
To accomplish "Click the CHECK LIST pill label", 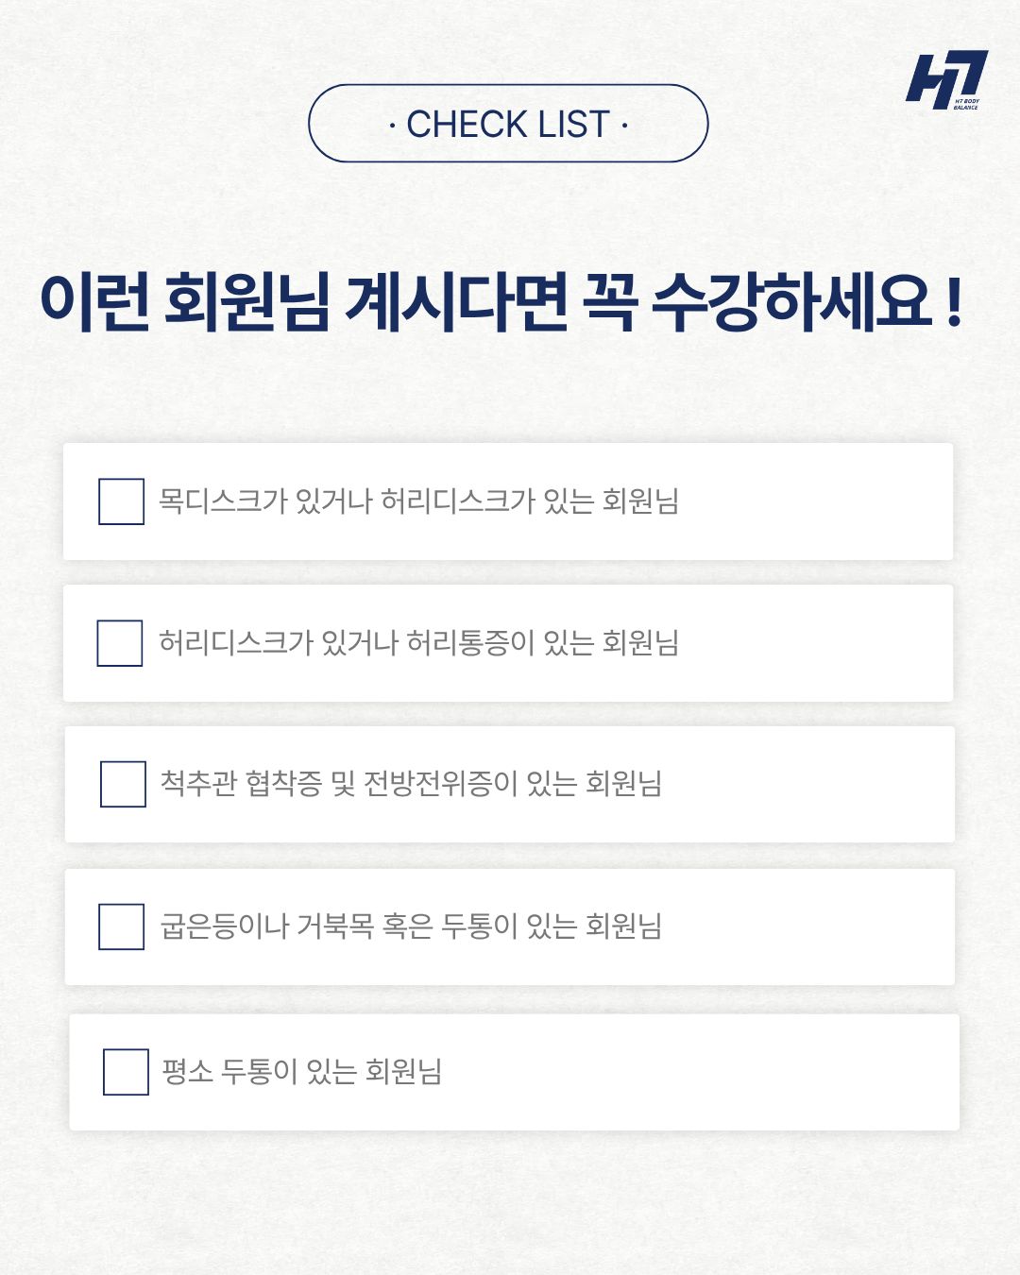I will tap(508, 124).
